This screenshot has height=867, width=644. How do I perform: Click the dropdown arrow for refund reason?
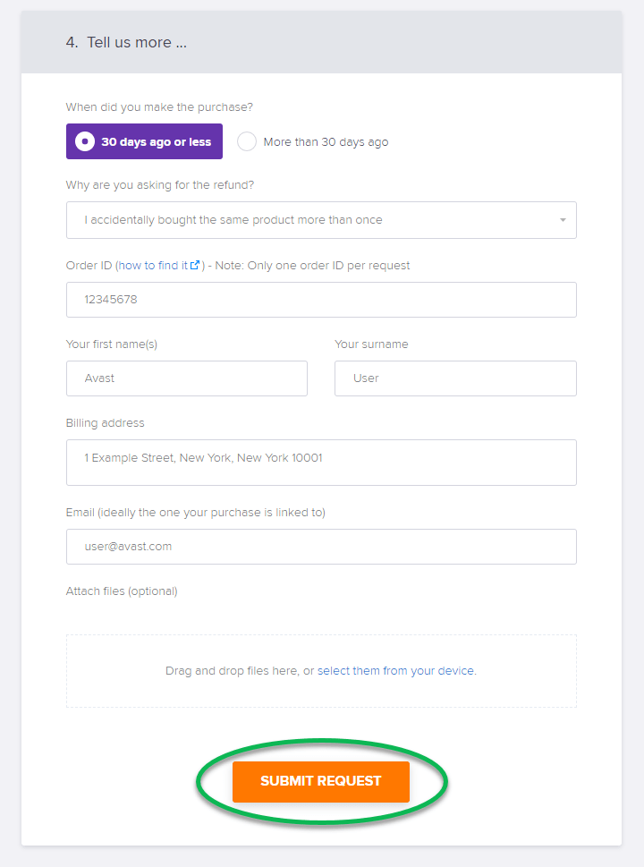(x=563, y=220)
